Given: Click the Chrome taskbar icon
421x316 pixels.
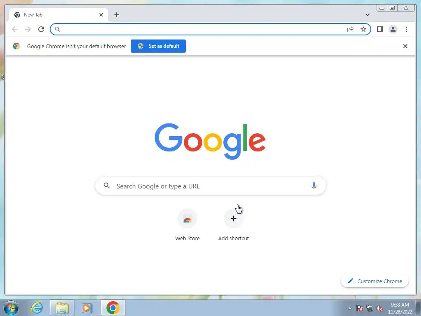Looking at the screenshot, I should (113, 308).
